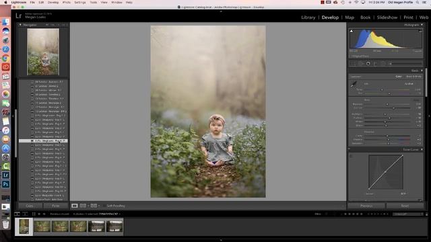
Task: Click the Spotlight search icon in menu bar
Action: (418, 2)
